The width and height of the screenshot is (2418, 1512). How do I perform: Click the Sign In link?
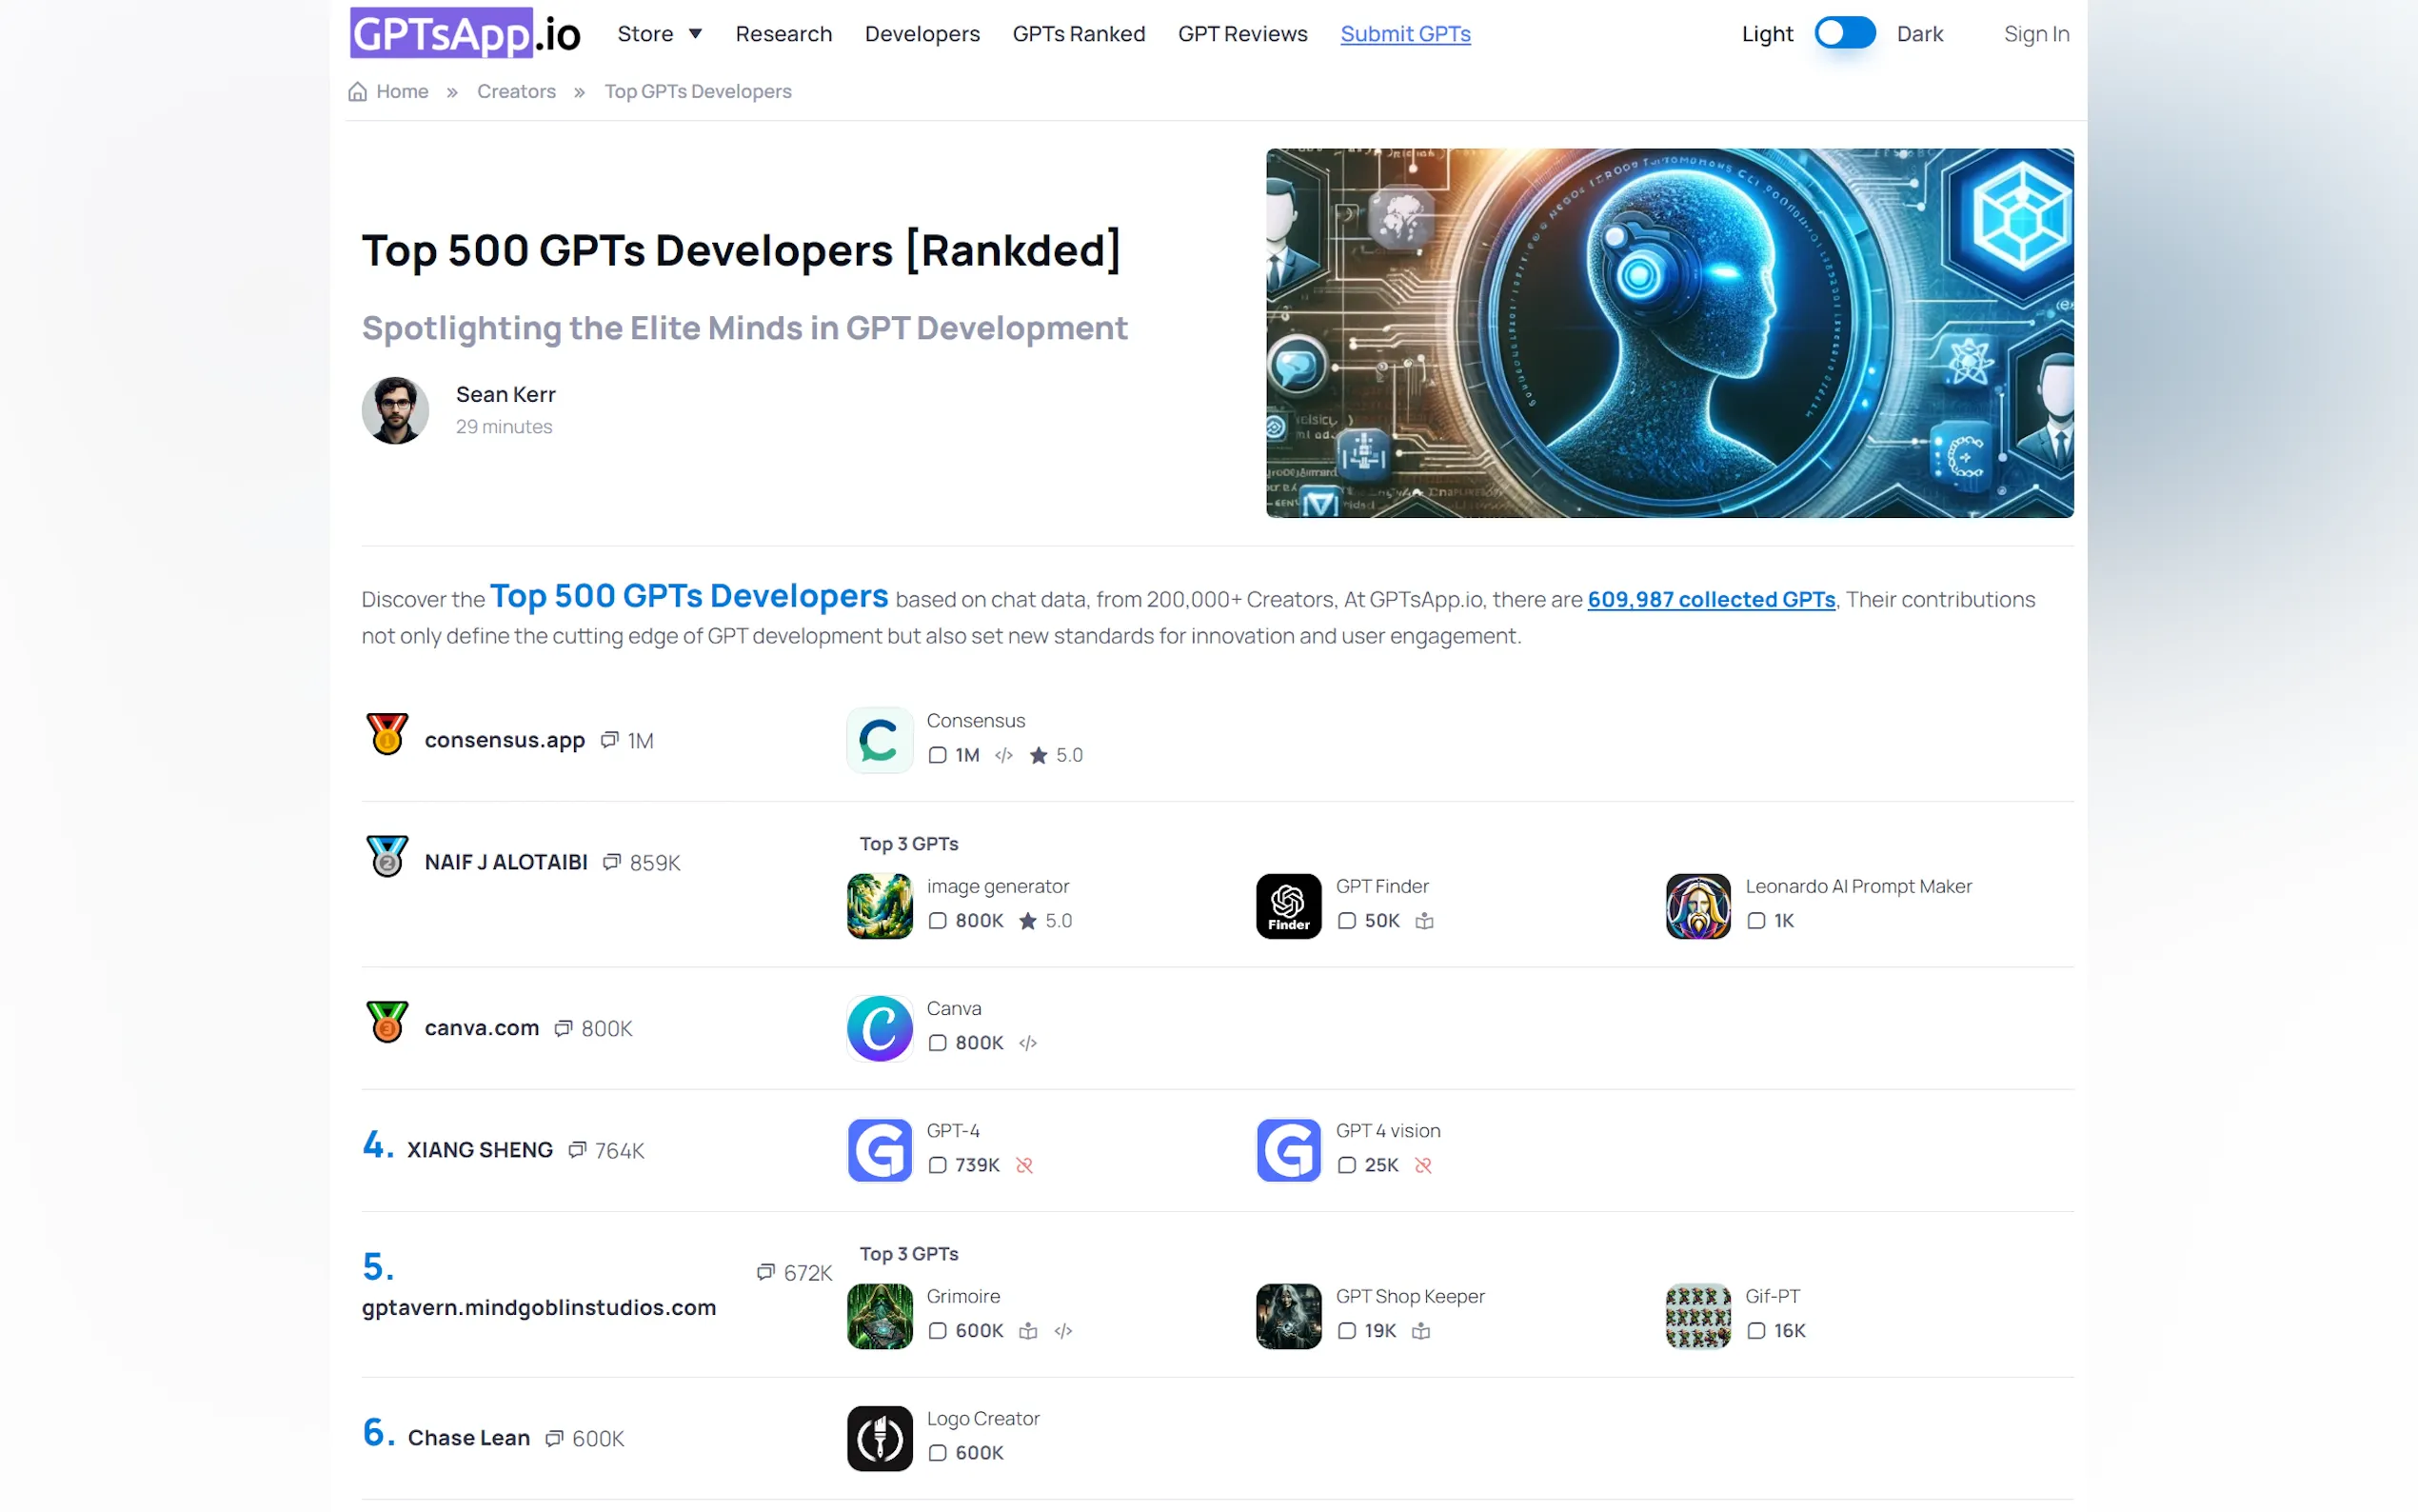point(2036,34)
